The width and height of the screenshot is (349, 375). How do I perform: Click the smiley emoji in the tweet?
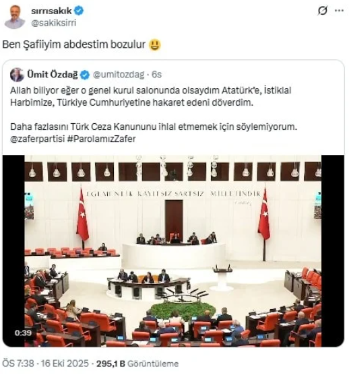155,45
